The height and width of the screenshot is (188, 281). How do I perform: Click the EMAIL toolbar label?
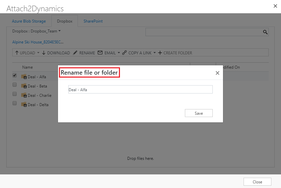[110, 53]
